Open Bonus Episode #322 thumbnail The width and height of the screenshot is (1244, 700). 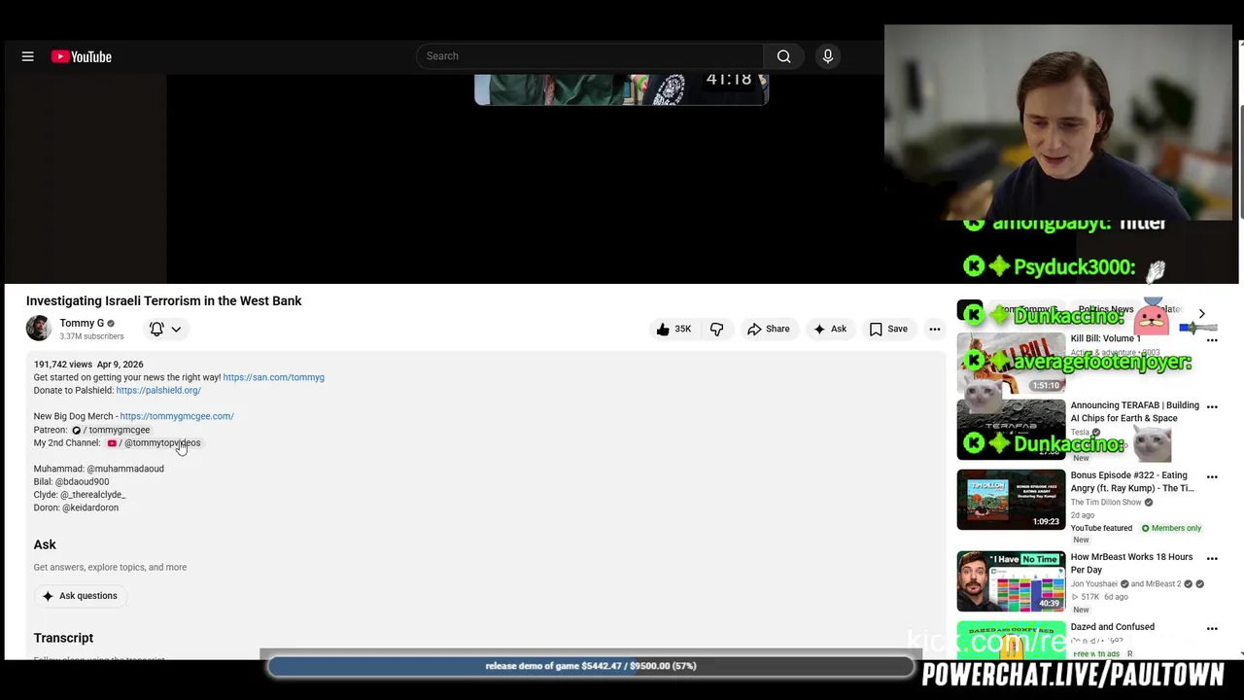click(1011, 500)
